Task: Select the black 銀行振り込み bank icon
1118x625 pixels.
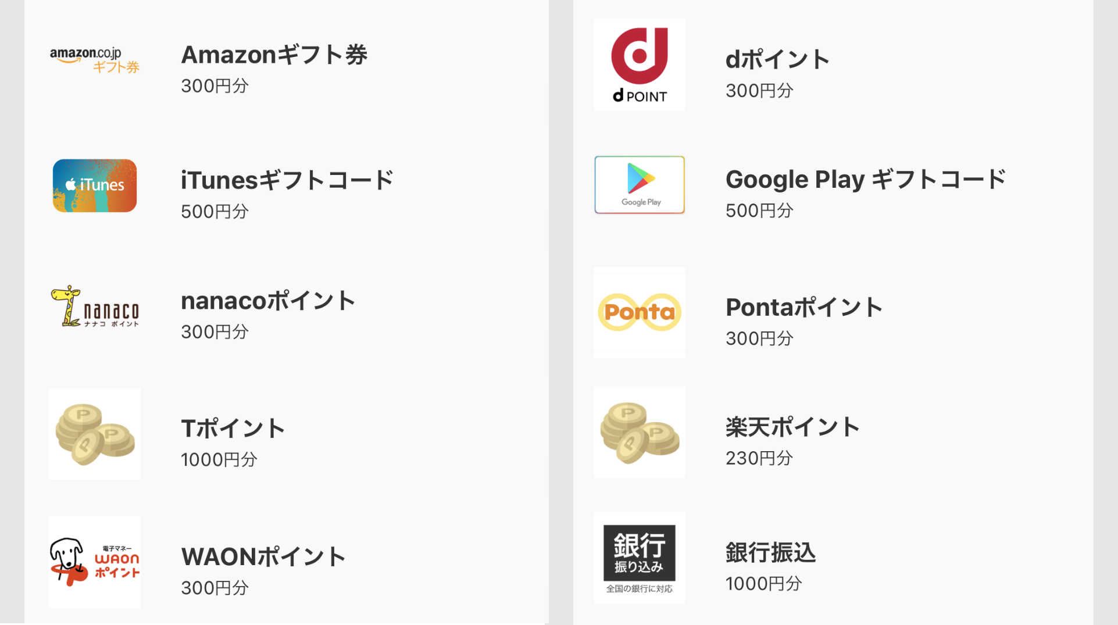Action: 640,558
